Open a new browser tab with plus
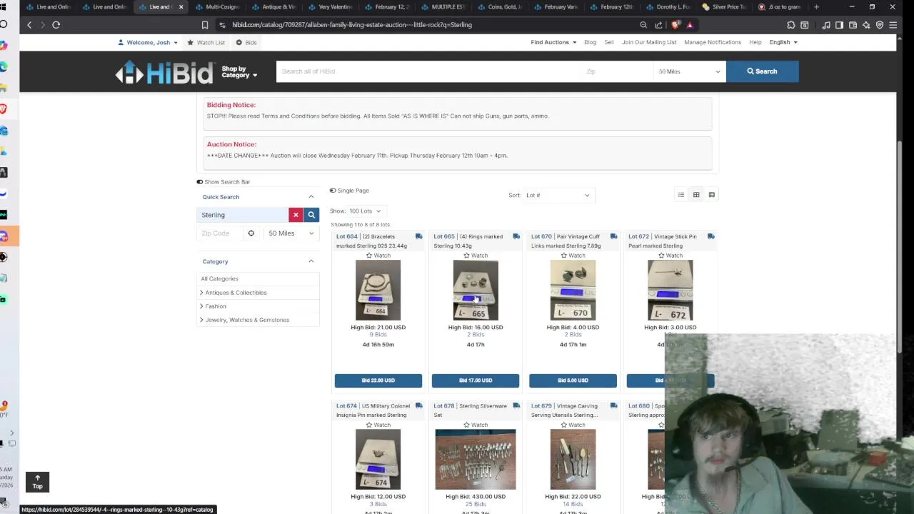 pyautogui.click(x=816, y=7)
